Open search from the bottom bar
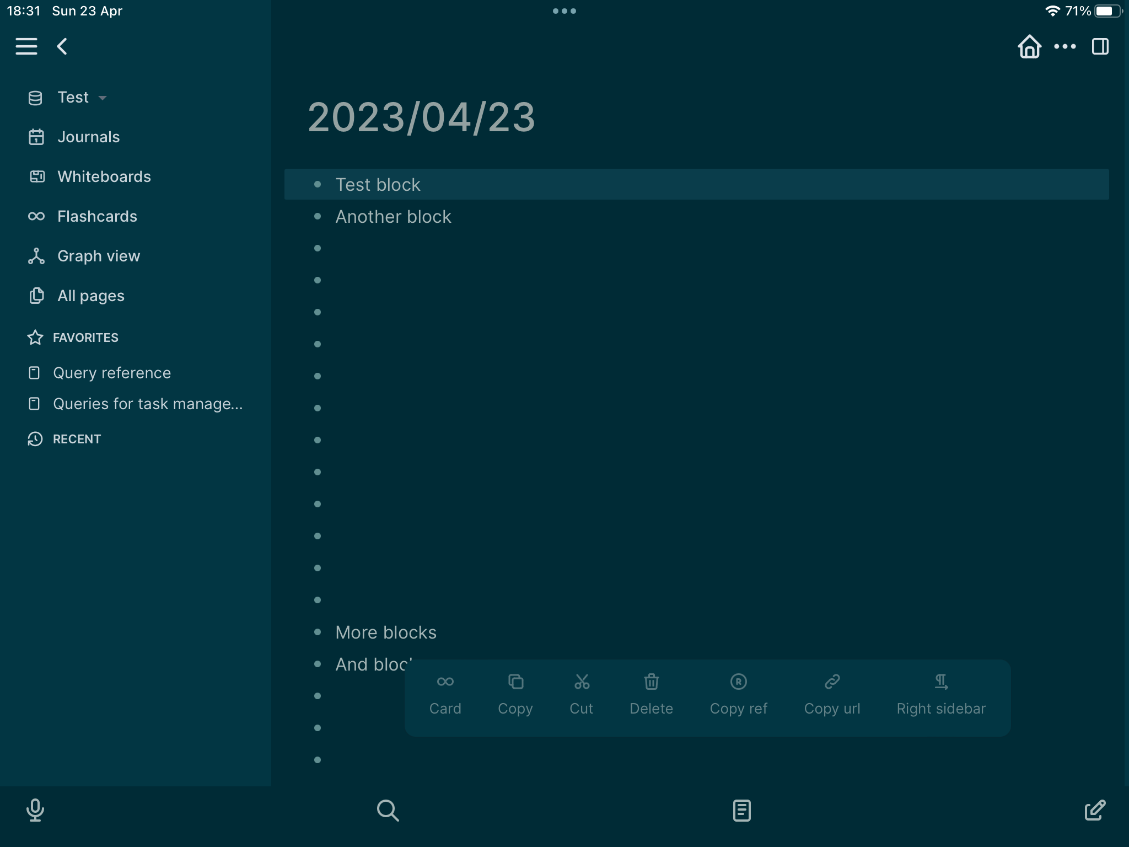 coord(389,811)
